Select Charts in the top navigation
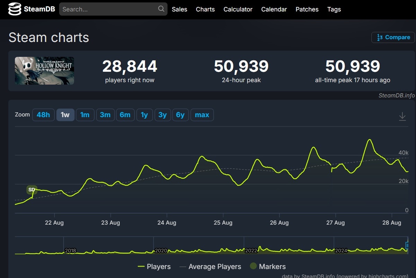This screenshot has width=416, height=278. click(205, 9)
